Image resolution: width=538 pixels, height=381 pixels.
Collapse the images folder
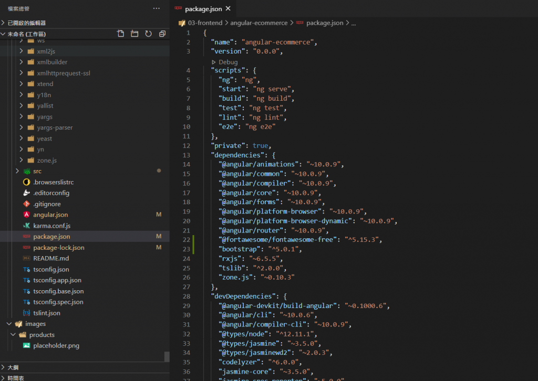(9, 324)
